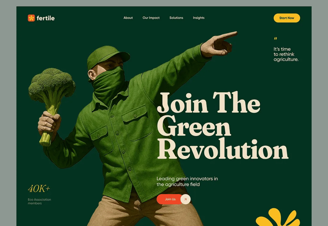The width and height of the screenshot is (328, 226).
Task: Click the yellow quotation mark icon
Action: click(275, 38)
